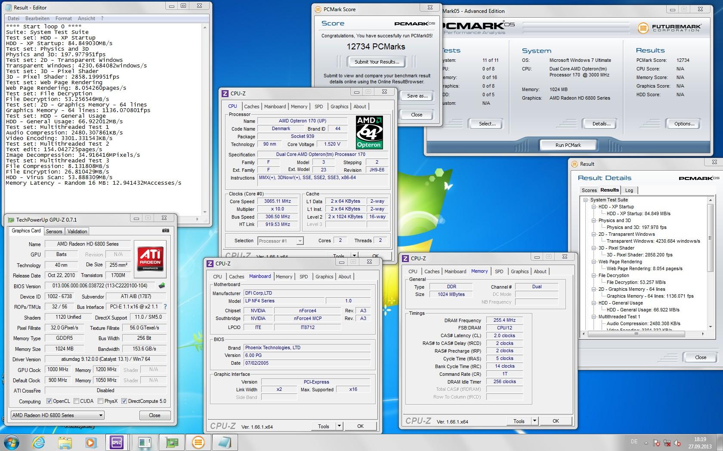This screenshot has width=723, height=451.
Task: Switch to PCMark05 orange taskbar icon
Action: tap(198, 442)
